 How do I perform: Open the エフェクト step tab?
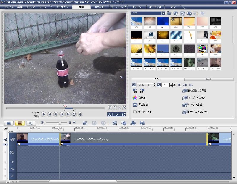coord(100,7)
